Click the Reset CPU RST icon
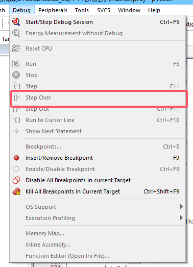193x267 pixels. 16,48
